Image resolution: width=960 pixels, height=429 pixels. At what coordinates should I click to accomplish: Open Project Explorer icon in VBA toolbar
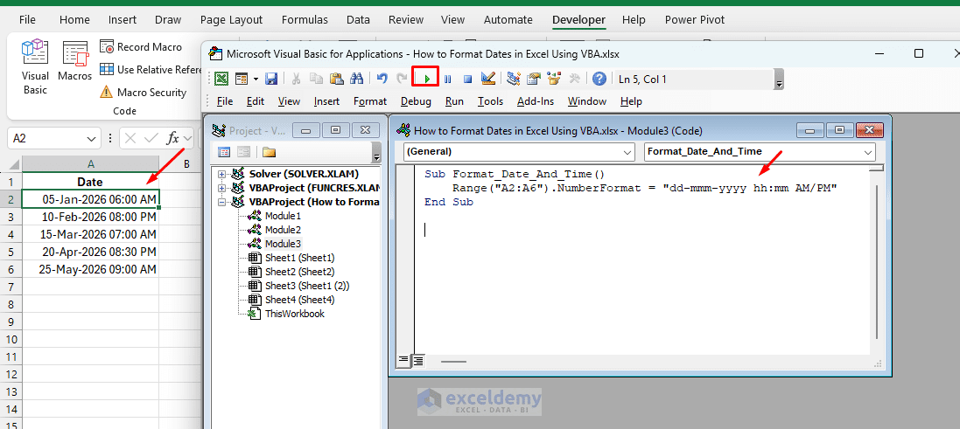pyautogui.click(x=514, y=79)
